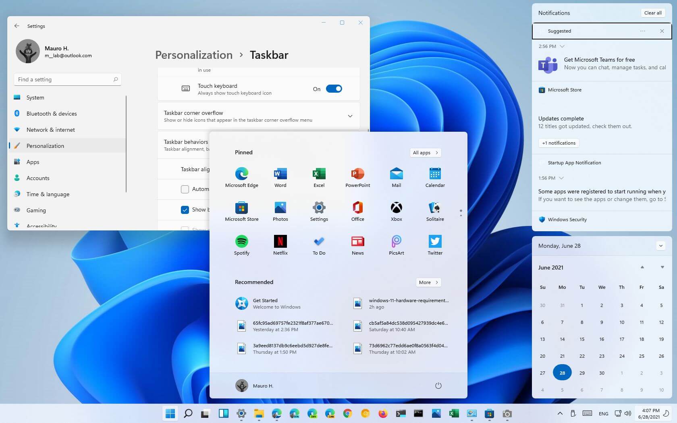Image resolution: width=677 pixels, height=423 pixels.
Task: Turn off the Touch keyboard toggle
Action: tap(334, 89)
